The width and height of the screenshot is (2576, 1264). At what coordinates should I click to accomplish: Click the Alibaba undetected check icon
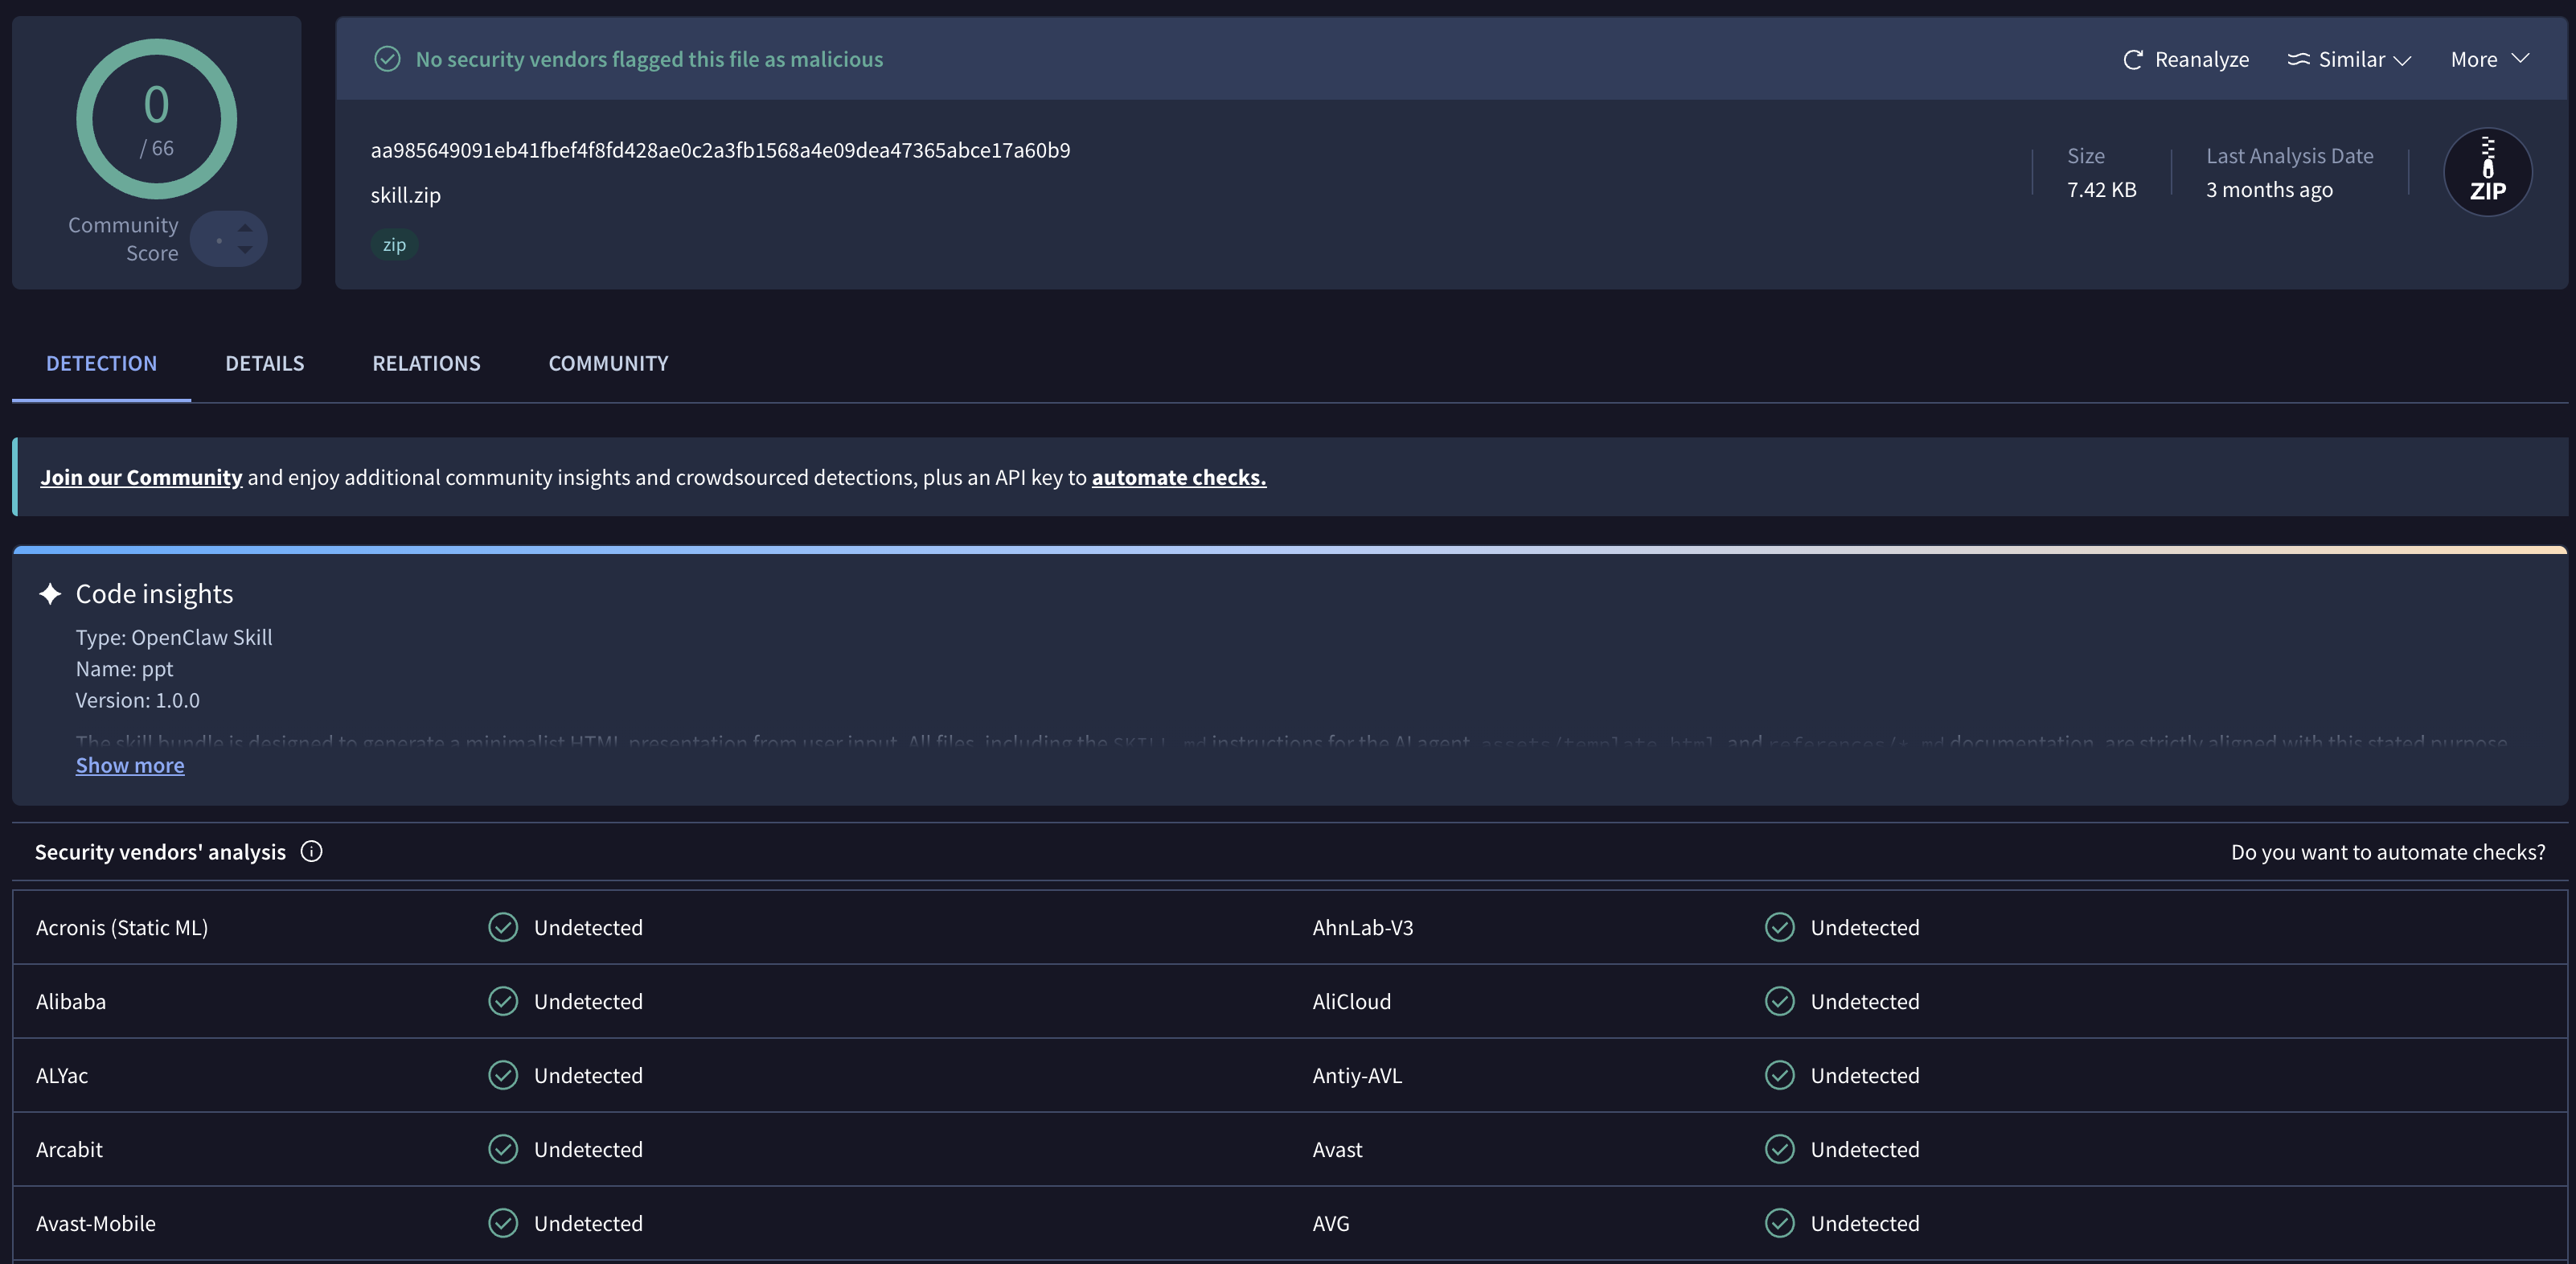pos(503,1001)
